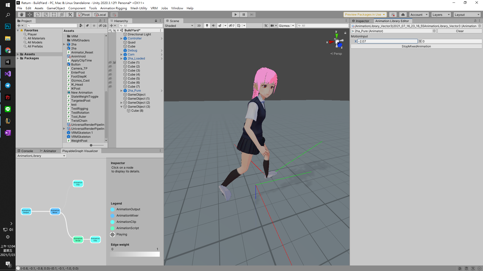Open custom editor tools
Viewport: 483px width, 271px height.
coord(70,15)
